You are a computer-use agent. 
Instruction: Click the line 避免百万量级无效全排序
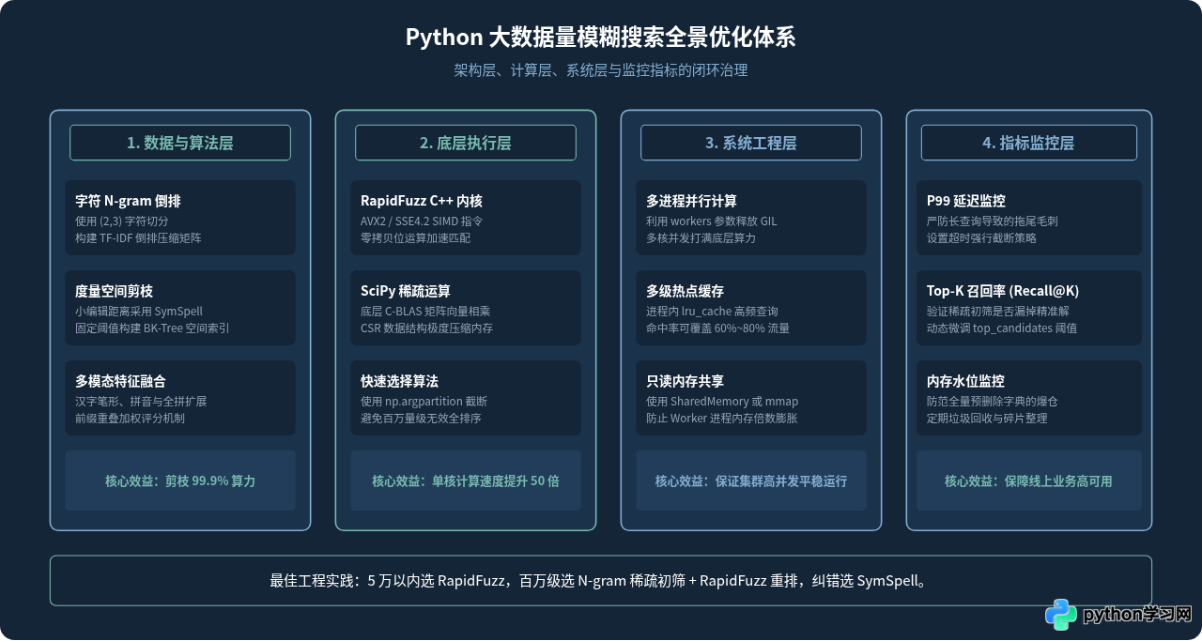tap(421, 419)
